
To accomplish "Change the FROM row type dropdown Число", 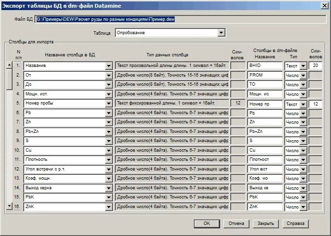I will coord(303,76).
